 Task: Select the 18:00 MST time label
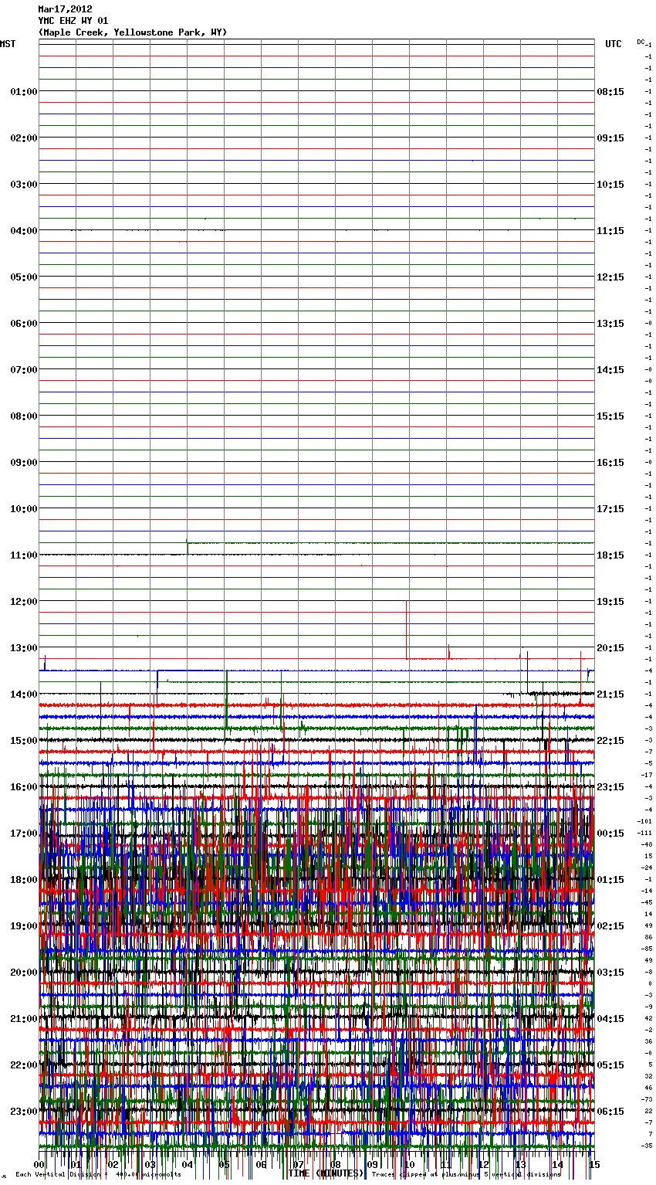[x=23, y=880]
